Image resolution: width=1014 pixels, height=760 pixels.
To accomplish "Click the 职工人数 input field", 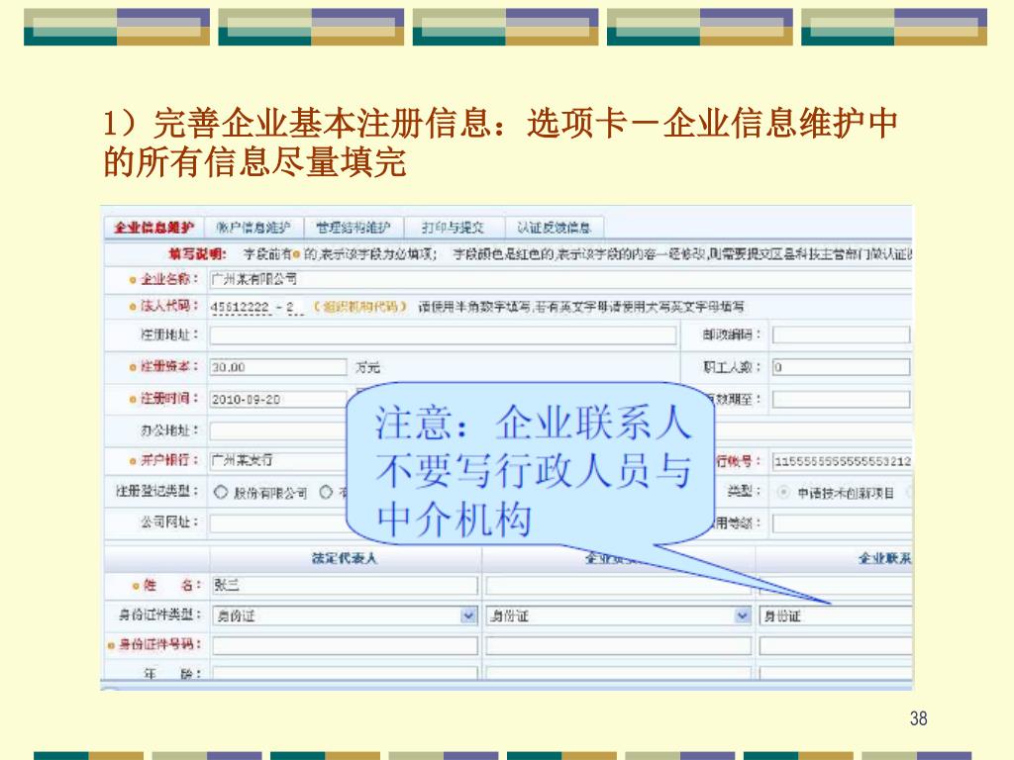I will (840, 367).
